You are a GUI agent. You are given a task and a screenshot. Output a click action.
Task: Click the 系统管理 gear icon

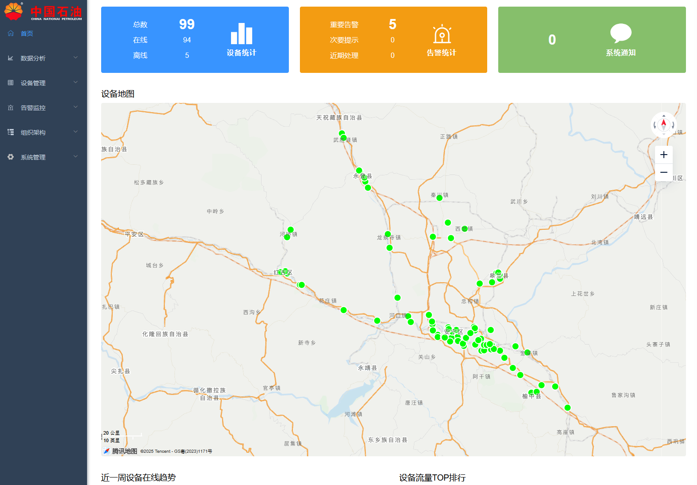point(11,157)
